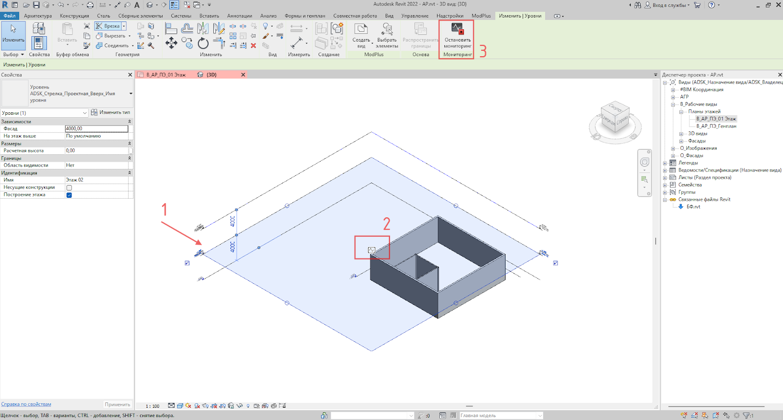Click the Properties palette icon on ribbon
This screenshot has height=420, width=783.
(x=39, y=43)
